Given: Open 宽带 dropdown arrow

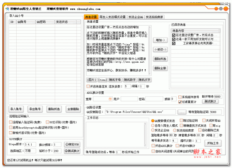Looking at the screenshot, I should tap(110, 99).
